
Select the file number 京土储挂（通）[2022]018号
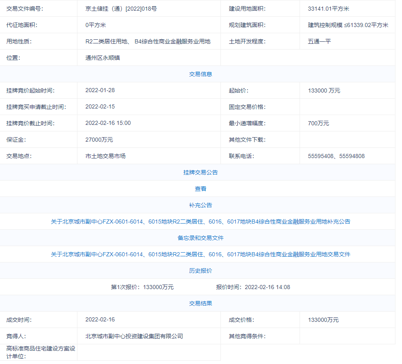[x=121, y=9]
